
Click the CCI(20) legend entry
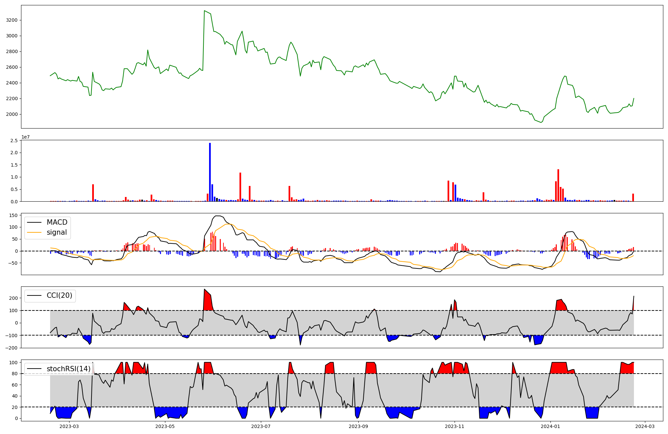pos(59,295)
